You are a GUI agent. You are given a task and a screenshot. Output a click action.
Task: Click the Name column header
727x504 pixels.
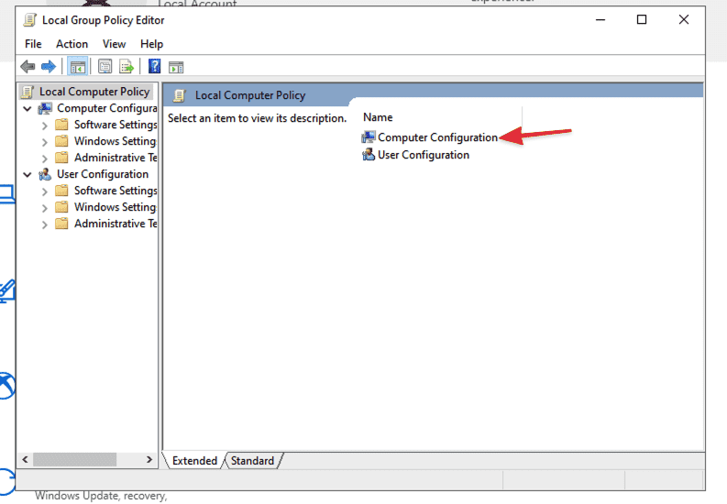(378, 117)
